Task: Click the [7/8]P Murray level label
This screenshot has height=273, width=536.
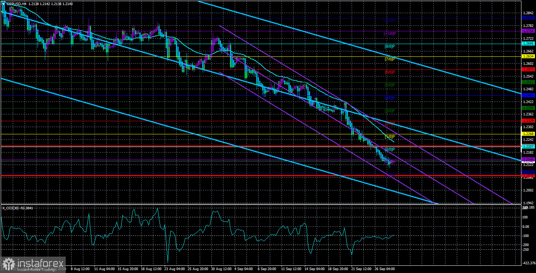Action: click(x=390, y=59)
